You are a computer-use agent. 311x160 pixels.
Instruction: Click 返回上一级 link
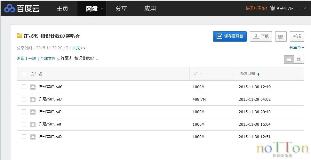(26, 59)
